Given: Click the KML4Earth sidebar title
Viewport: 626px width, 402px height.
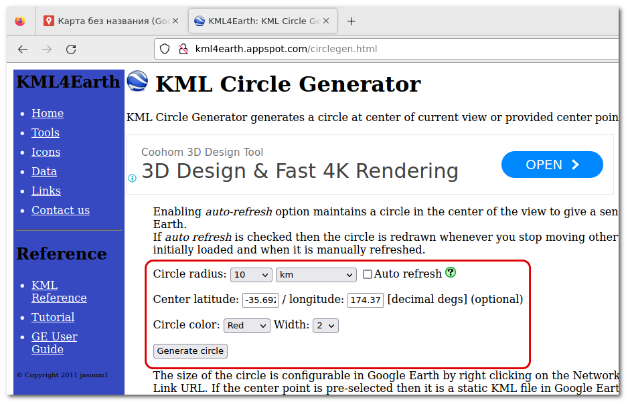Looking at the screenshot, I should click(68, 82).
